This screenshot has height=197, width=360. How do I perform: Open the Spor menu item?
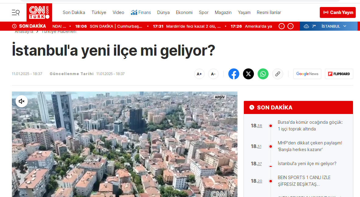pos(204,12)
